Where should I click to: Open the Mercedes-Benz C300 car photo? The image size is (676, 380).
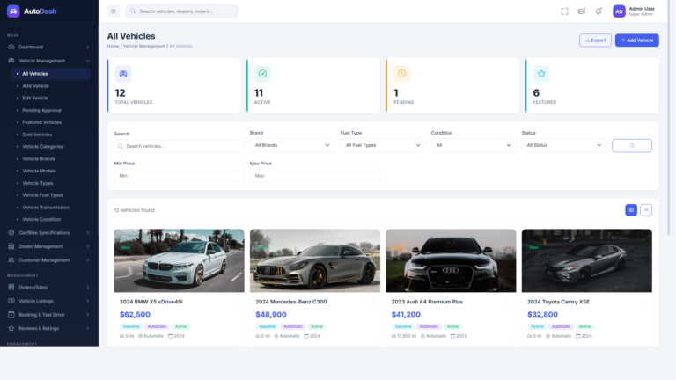point(315,260)
